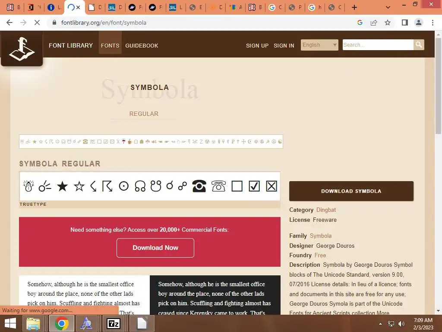Image resolution: width=442 pixels, height=332 pixels.
Task: Switch to the Google tab labeled h
Action: pos(315,7)
